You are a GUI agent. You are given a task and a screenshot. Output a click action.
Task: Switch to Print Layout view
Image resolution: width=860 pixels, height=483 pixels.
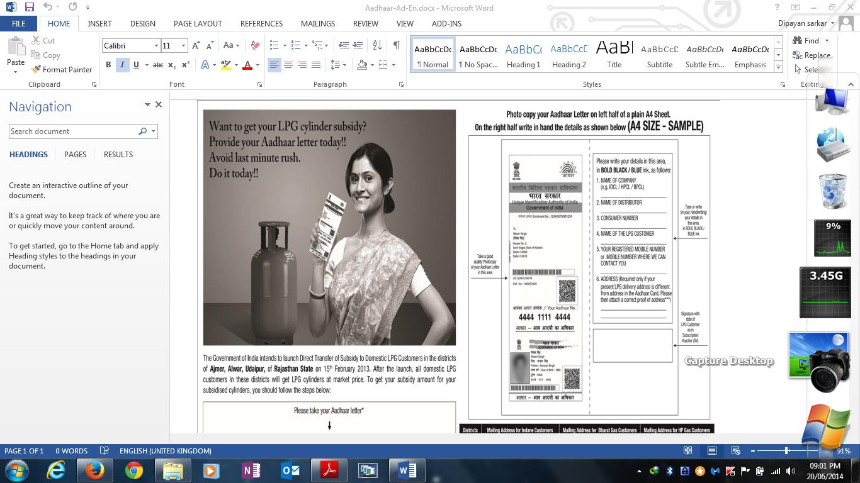(x=711, y=450)
